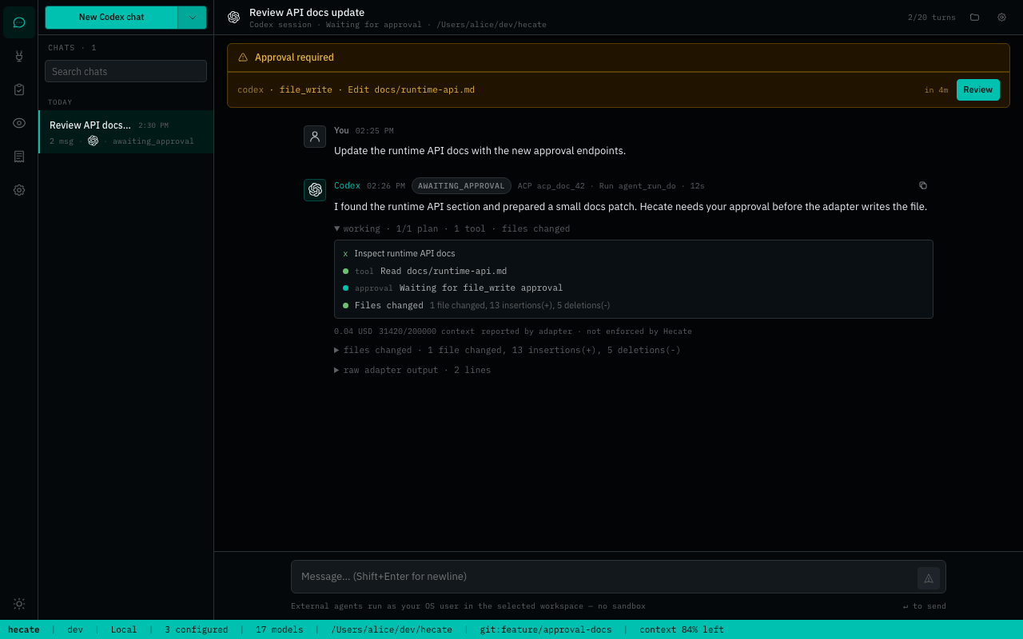The width and height of the screenshot is (1023, 639).
Task: Click the OpenAI logo in the chat header
Action: 233,18
